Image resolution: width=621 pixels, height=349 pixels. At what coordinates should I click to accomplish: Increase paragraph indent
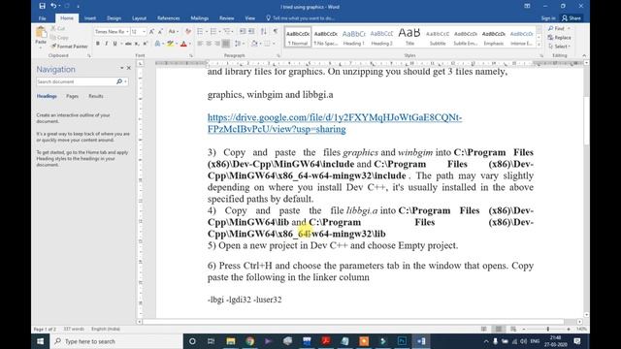coord(251,31)
